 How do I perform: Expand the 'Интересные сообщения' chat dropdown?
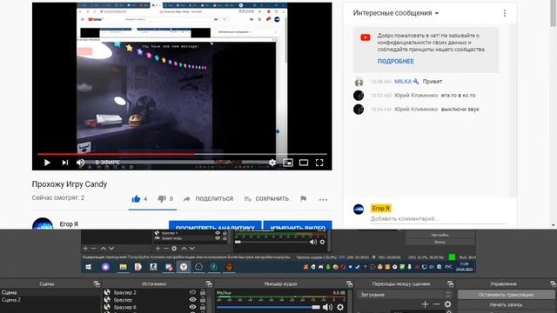[396, 13]
